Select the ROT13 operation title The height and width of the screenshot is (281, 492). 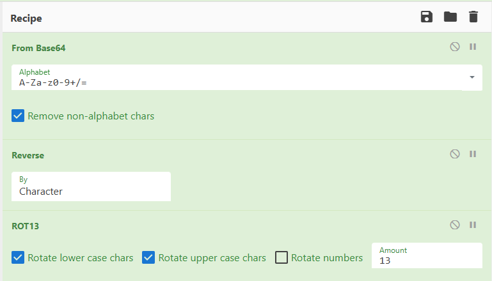click(x=27, y=226)
